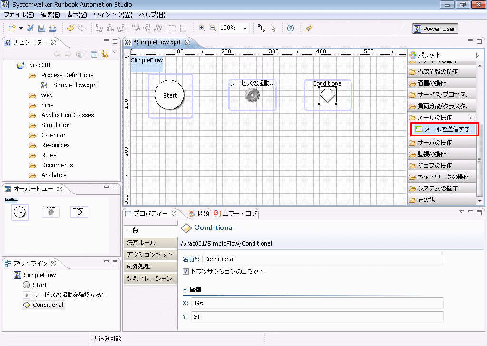Click the Align Top toolbar icon
Image resolution: width=487 pixels, height=346 pixels.
(136, 28)
